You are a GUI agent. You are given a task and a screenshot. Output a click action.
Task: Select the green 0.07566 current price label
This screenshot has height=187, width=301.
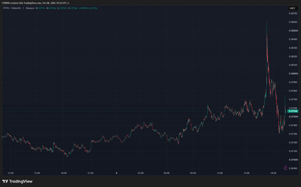(x=293, y=111)
